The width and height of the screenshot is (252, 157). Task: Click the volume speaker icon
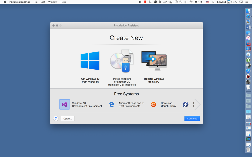[x=201, y=2]
